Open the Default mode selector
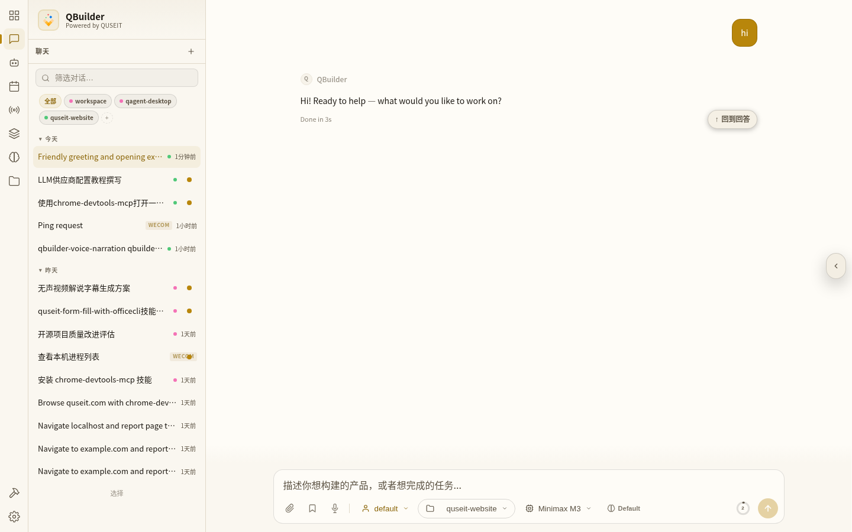 624,508
